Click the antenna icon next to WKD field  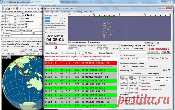tap(24, 50)
